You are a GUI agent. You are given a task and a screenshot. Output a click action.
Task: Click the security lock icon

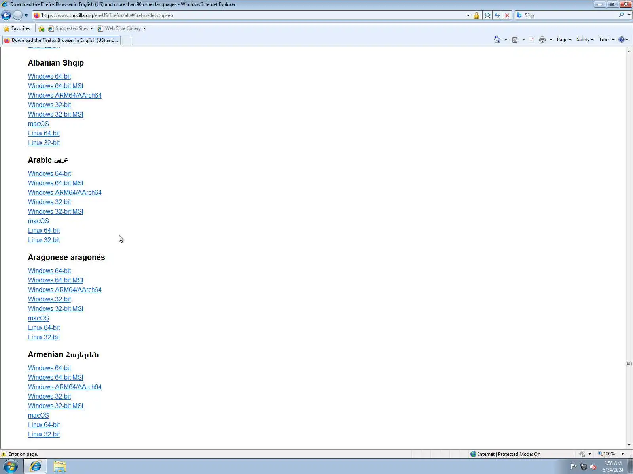pyautogui.click(x=477, y=15)
